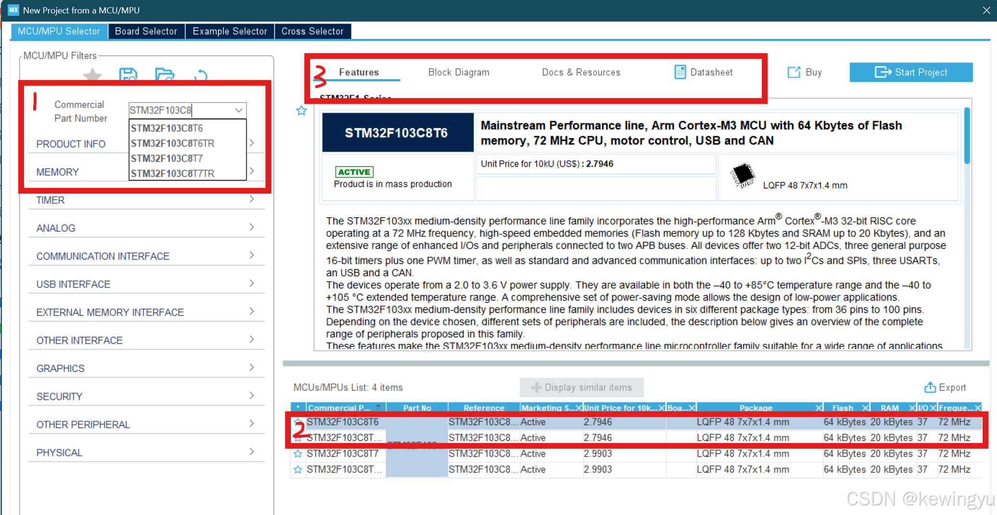Open Commercial Part Number dropdown arrow

(x=239, y=110)
